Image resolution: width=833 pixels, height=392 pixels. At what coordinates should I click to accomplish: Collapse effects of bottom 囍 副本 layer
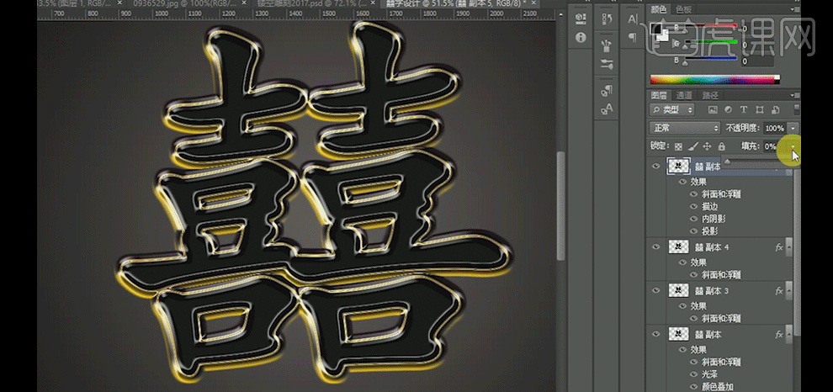(788, 335)
